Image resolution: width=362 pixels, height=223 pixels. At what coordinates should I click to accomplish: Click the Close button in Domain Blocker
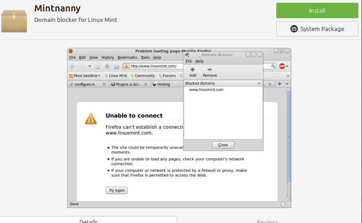point(223,145)
